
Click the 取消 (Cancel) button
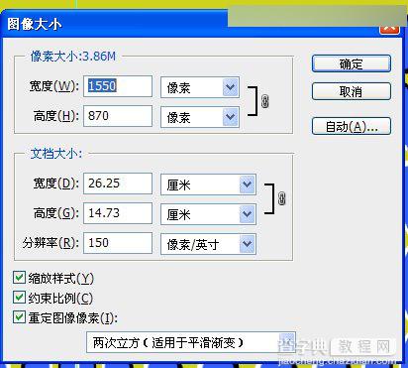(x=352, y=91)
